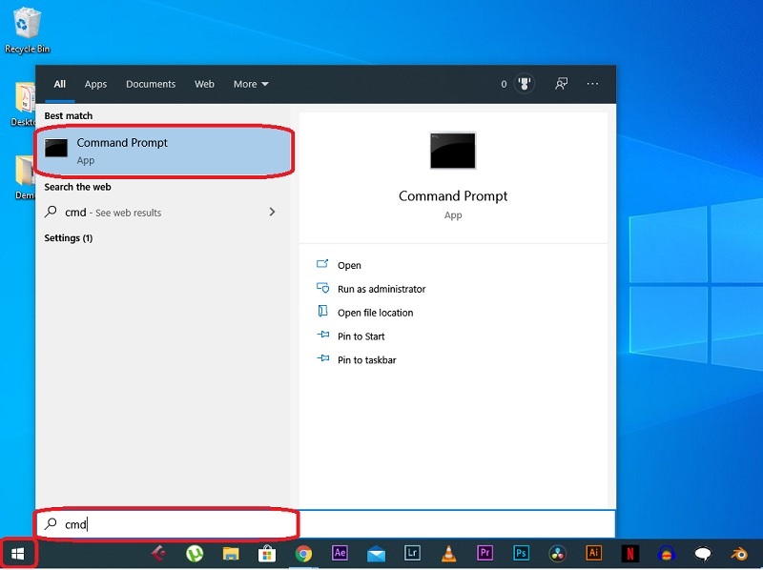The image size is (763, 570).
Task: Click the Windows Start button
Action: tap(19, 553)
